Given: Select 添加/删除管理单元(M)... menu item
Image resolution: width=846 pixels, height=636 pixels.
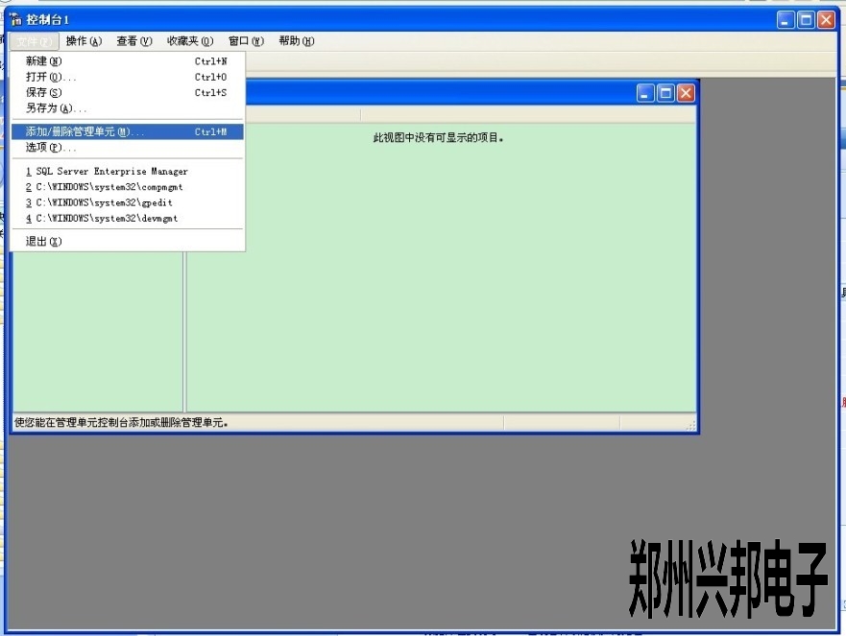Looking at the screenshot, I should click(x=85, y=131).
